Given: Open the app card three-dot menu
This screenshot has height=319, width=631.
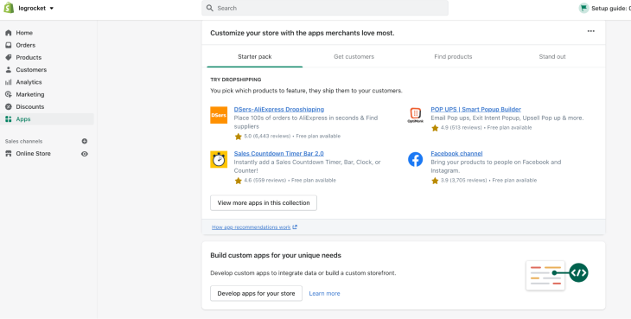Looking at the screenshot, I should pos(590,31).
